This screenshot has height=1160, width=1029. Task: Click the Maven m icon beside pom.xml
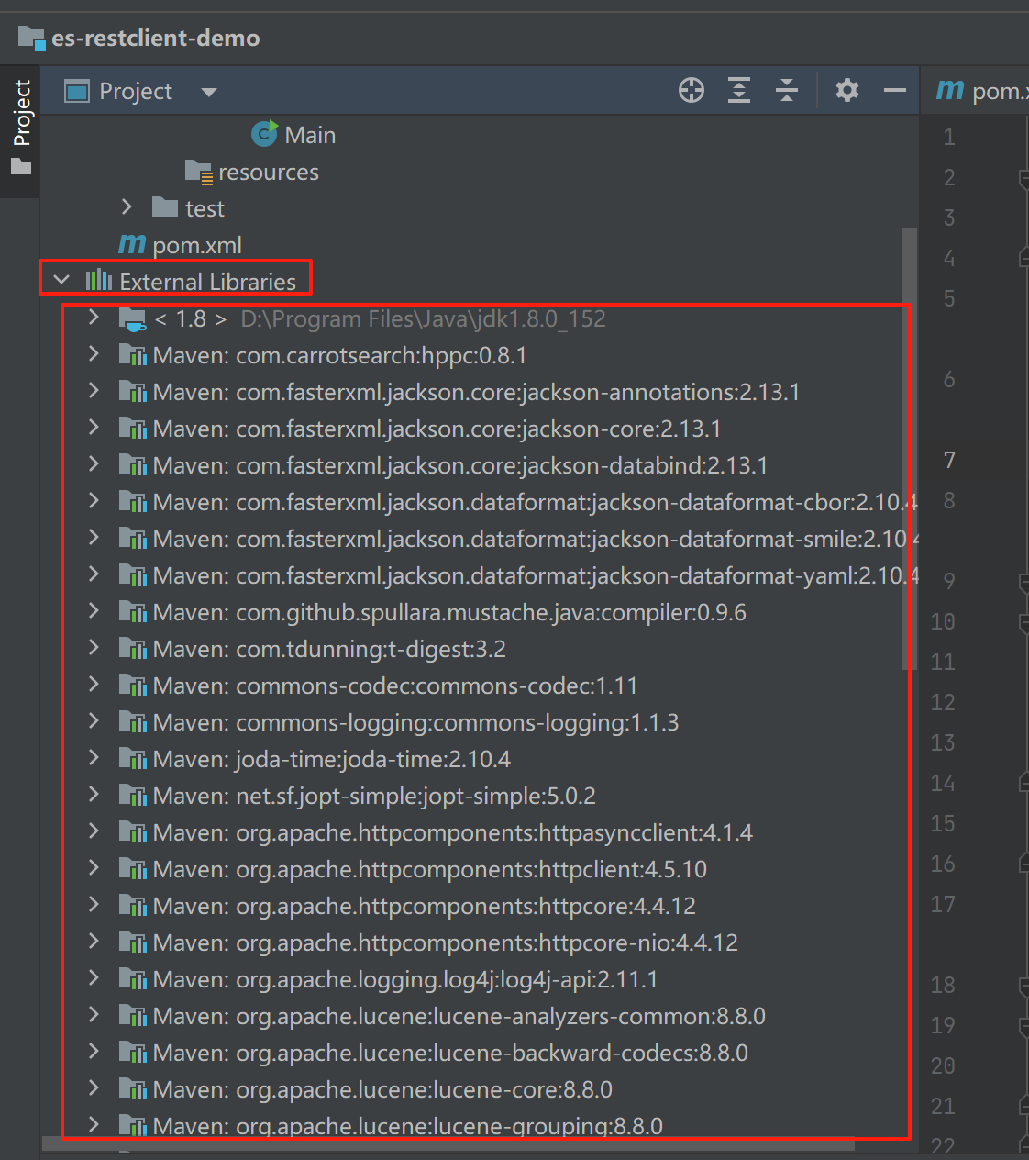click(x=132, y=244)
